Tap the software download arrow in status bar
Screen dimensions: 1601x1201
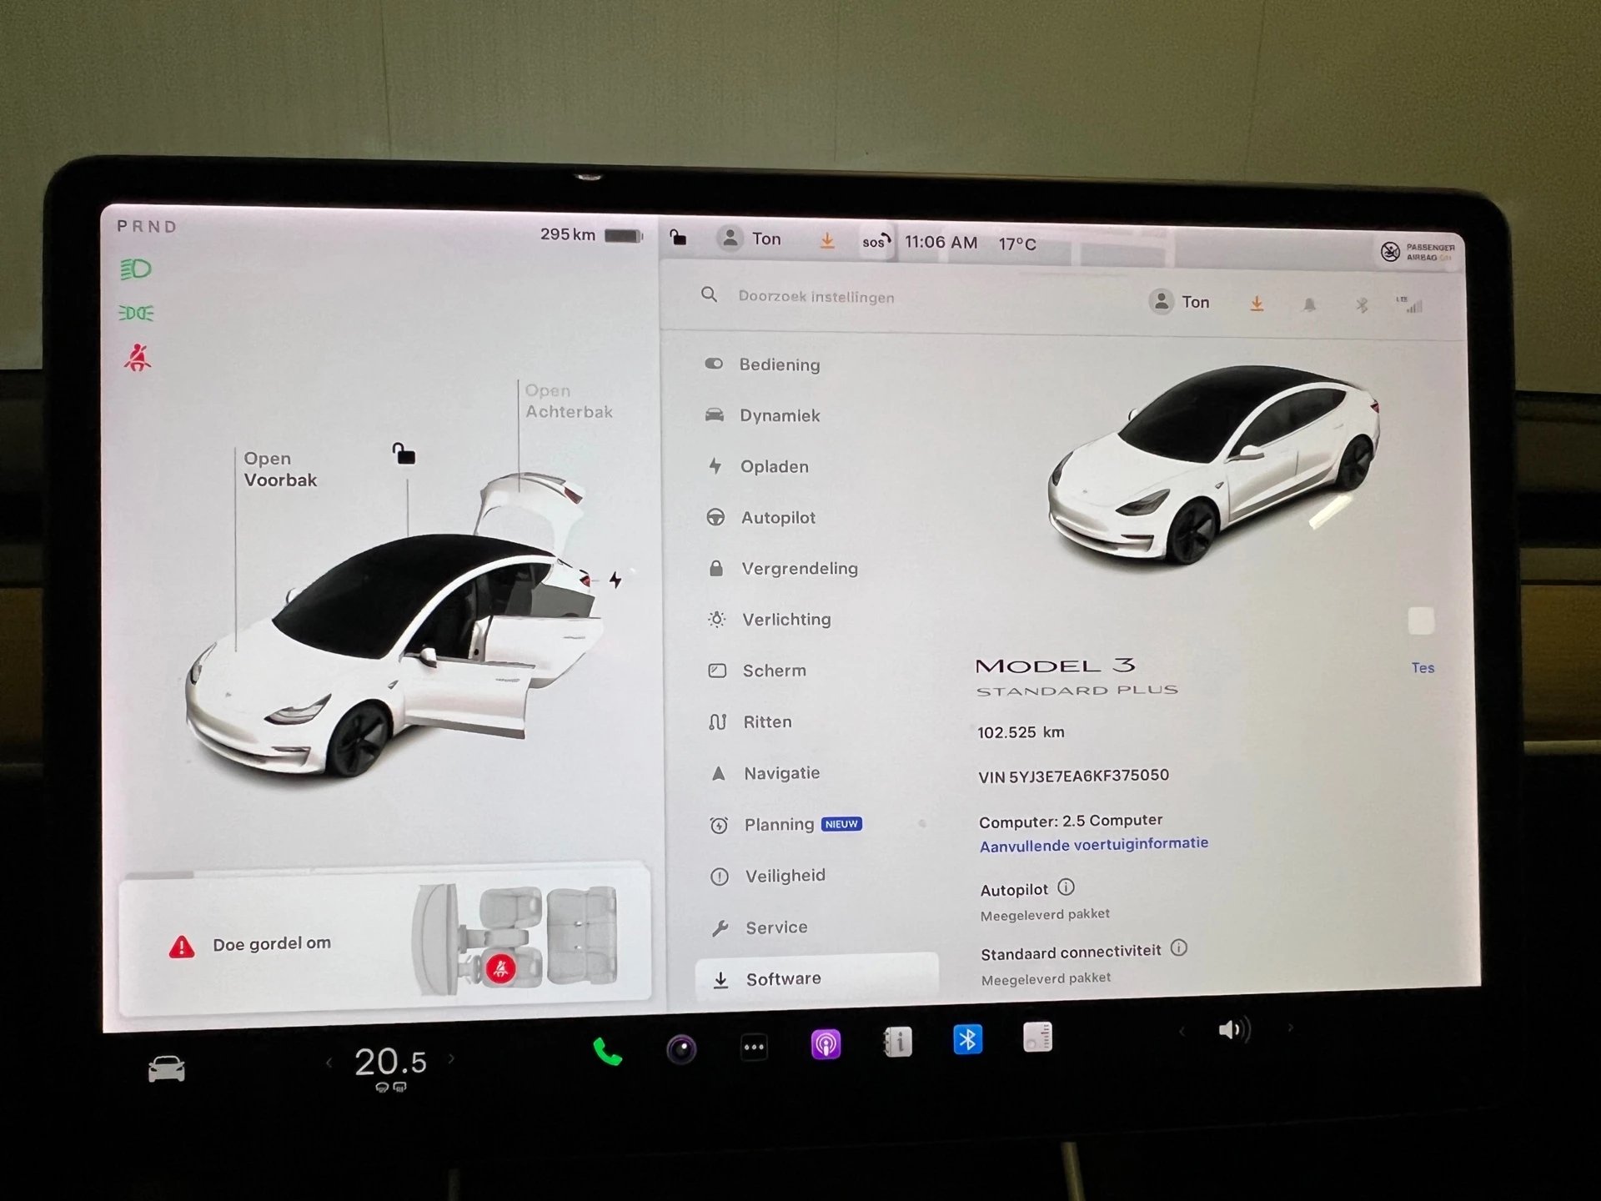pos(826,240)
